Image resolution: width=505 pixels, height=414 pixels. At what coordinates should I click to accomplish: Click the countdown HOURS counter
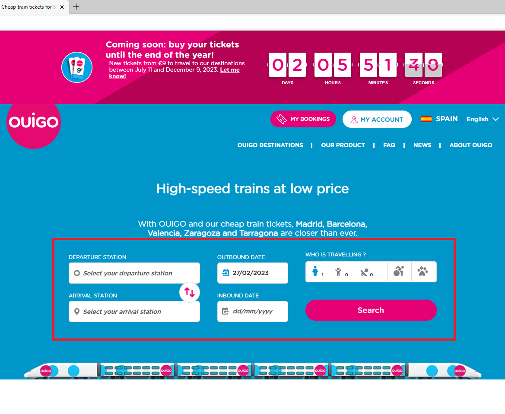coord(333,65)
